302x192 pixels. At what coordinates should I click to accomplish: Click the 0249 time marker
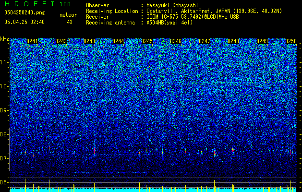click(262, 41)
